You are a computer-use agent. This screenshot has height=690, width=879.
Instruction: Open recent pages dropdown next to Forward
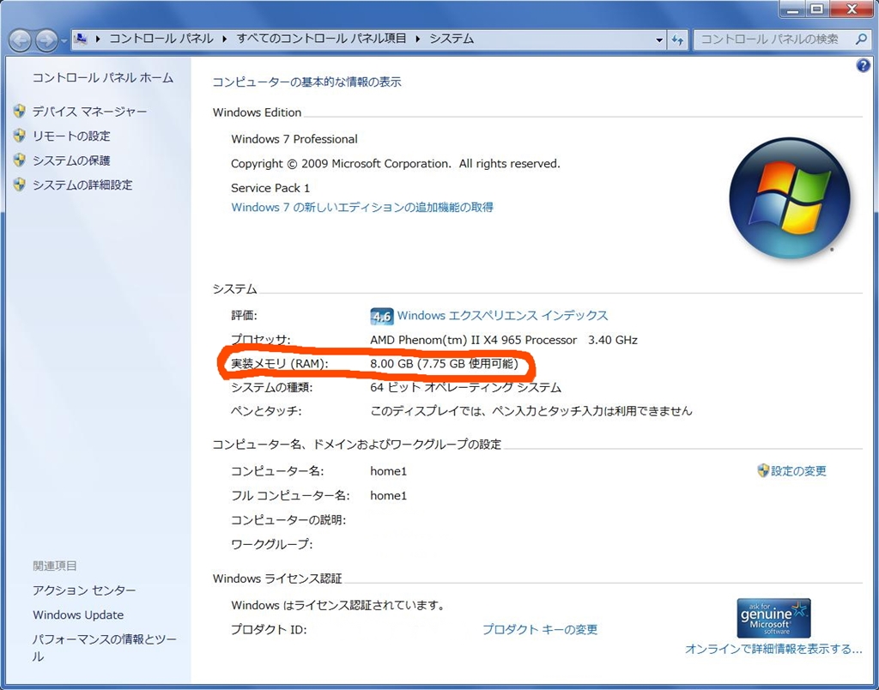coord(64,41)
